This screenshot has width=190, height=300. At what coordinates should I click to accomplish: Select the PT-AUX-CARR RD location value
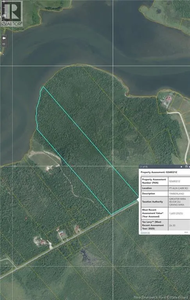178,188
